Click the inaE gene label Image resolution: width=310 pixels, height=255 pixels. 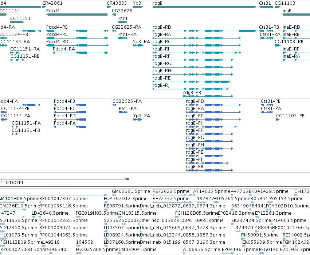point(287,11)
